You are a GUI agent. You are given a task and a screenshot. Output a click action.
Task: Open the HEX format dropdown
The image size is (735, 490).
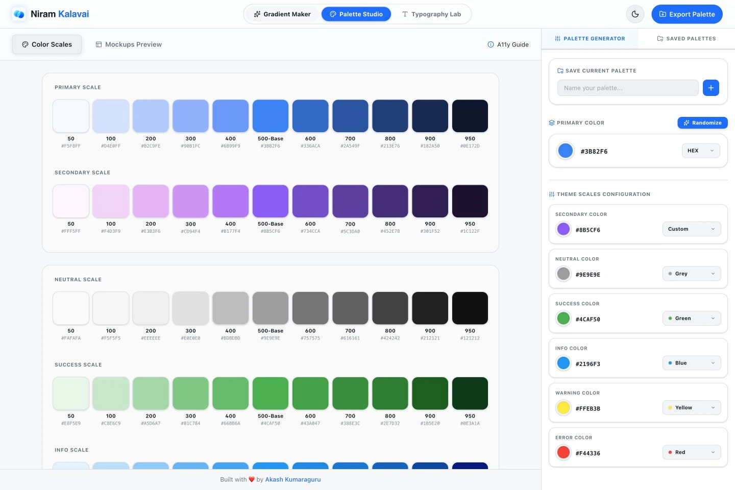[701, 151]
